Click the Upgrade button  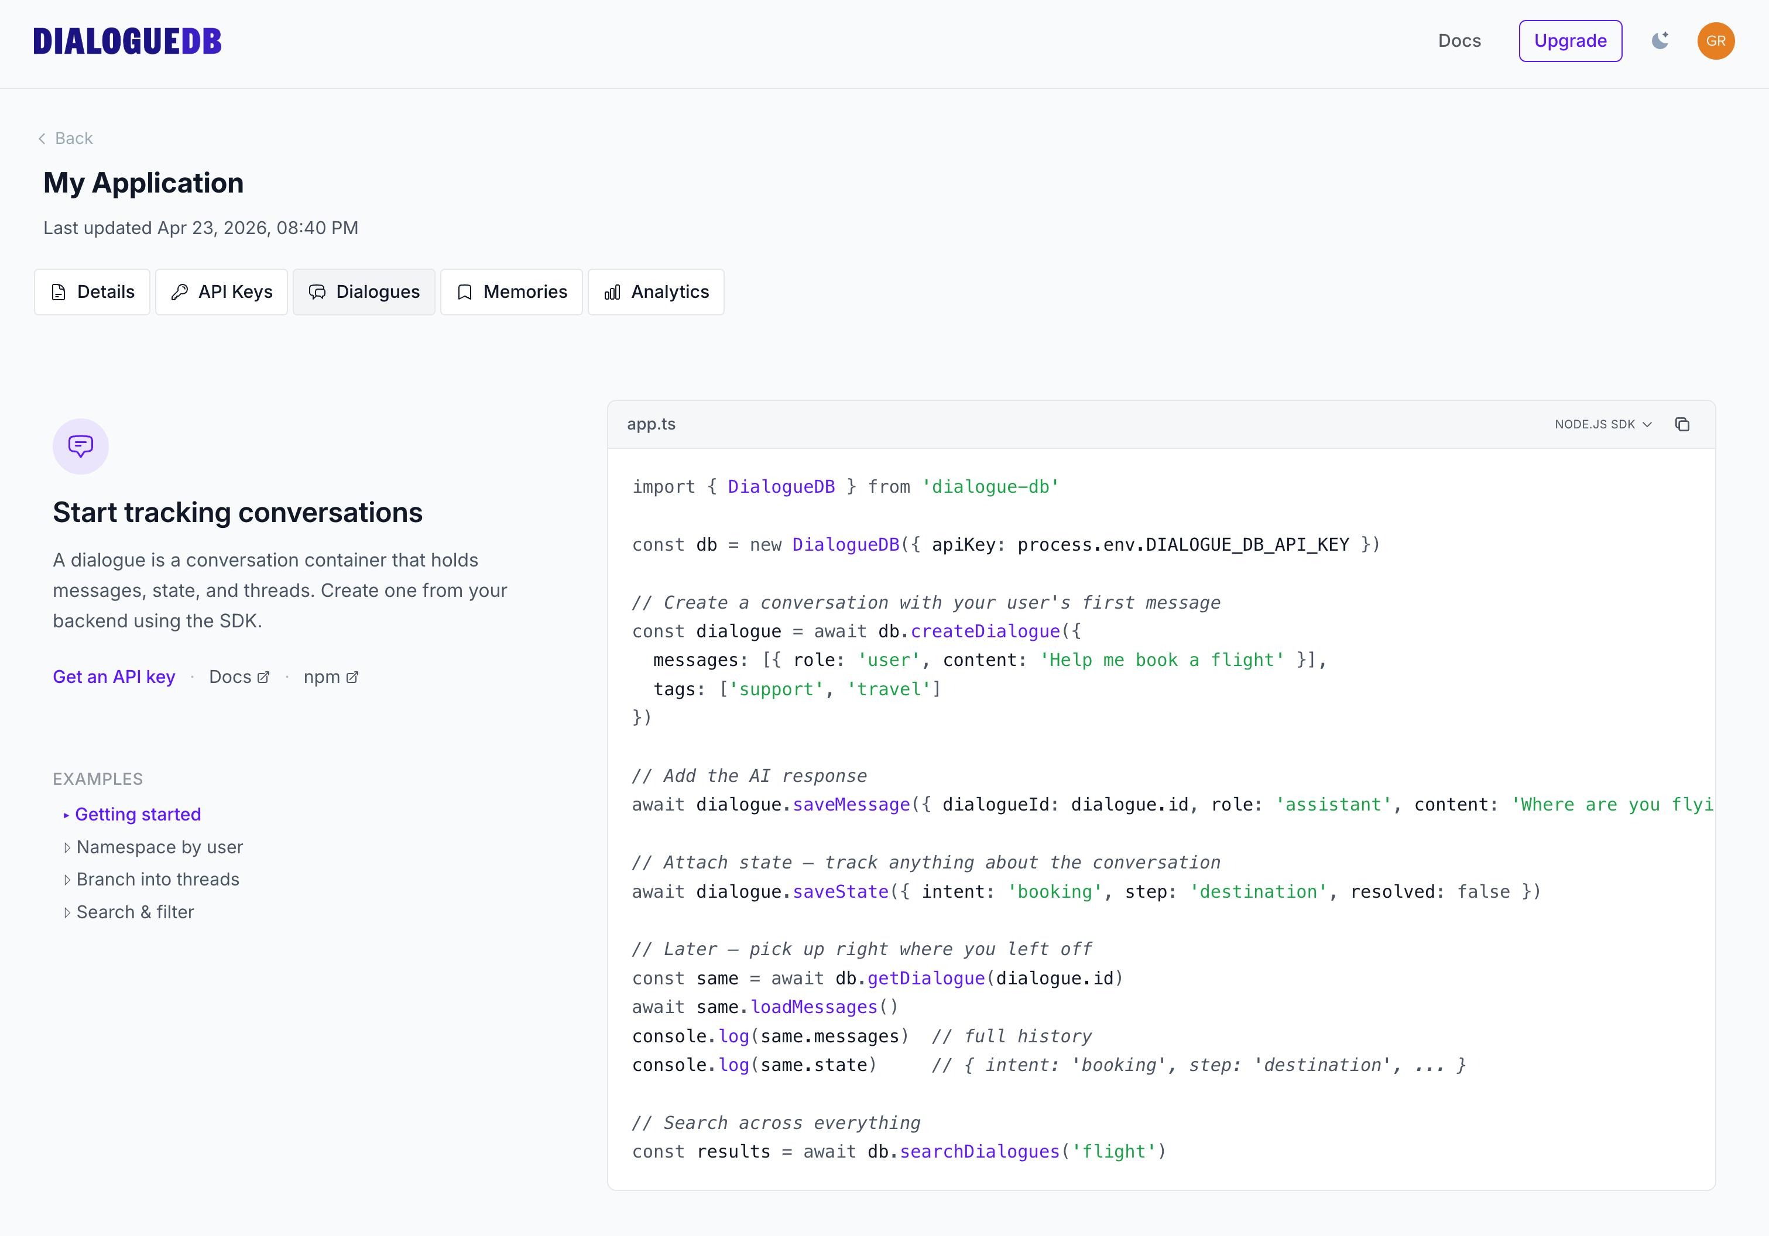point(1570,41)
